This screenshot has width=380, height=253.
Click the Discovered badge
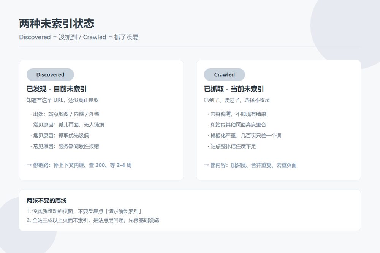click(50, 74)
